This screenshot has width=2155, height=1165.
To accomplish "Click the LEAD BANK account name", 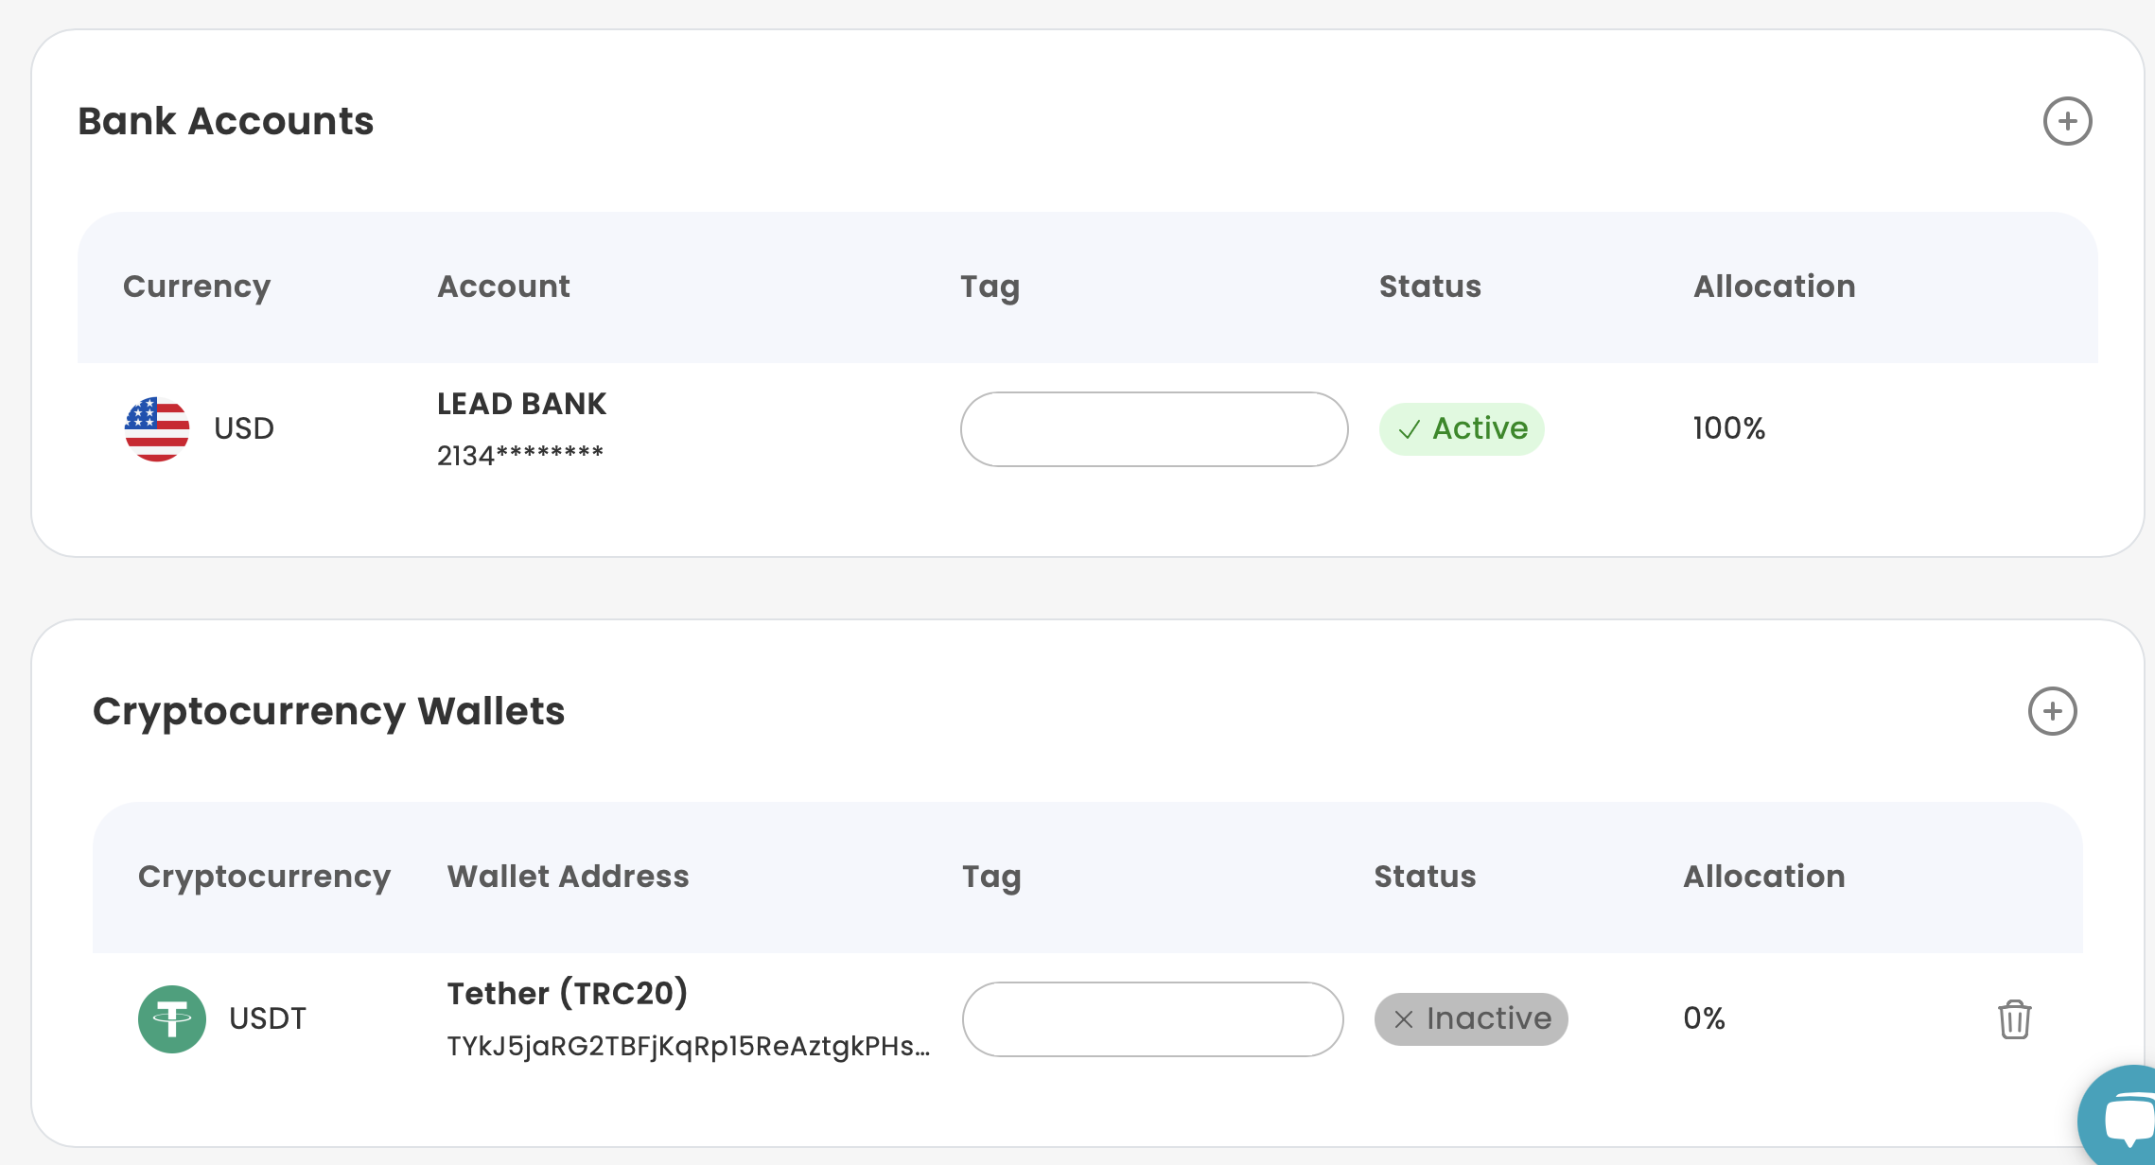I will (x=521, y=404).
